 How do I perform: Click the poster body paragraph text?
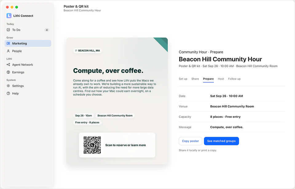[115, 88]
